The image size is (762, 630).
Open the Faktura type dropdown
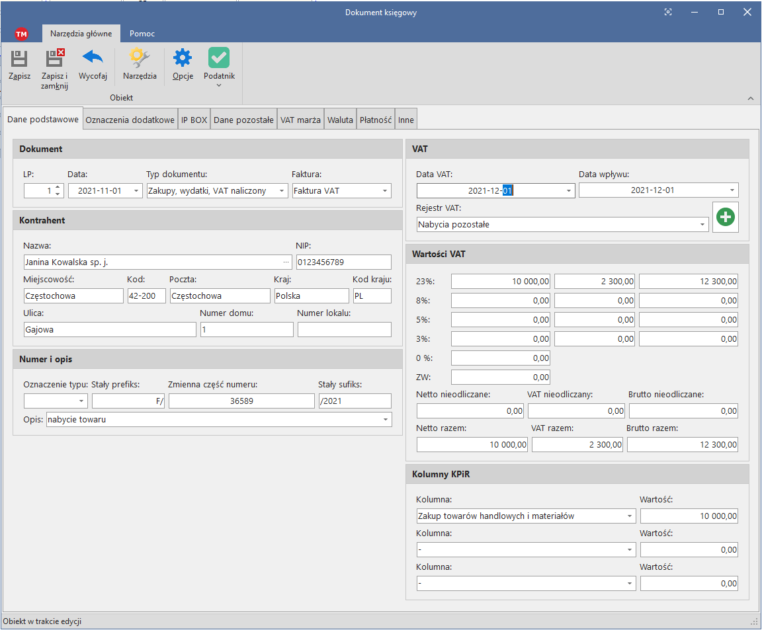point(385,191)
